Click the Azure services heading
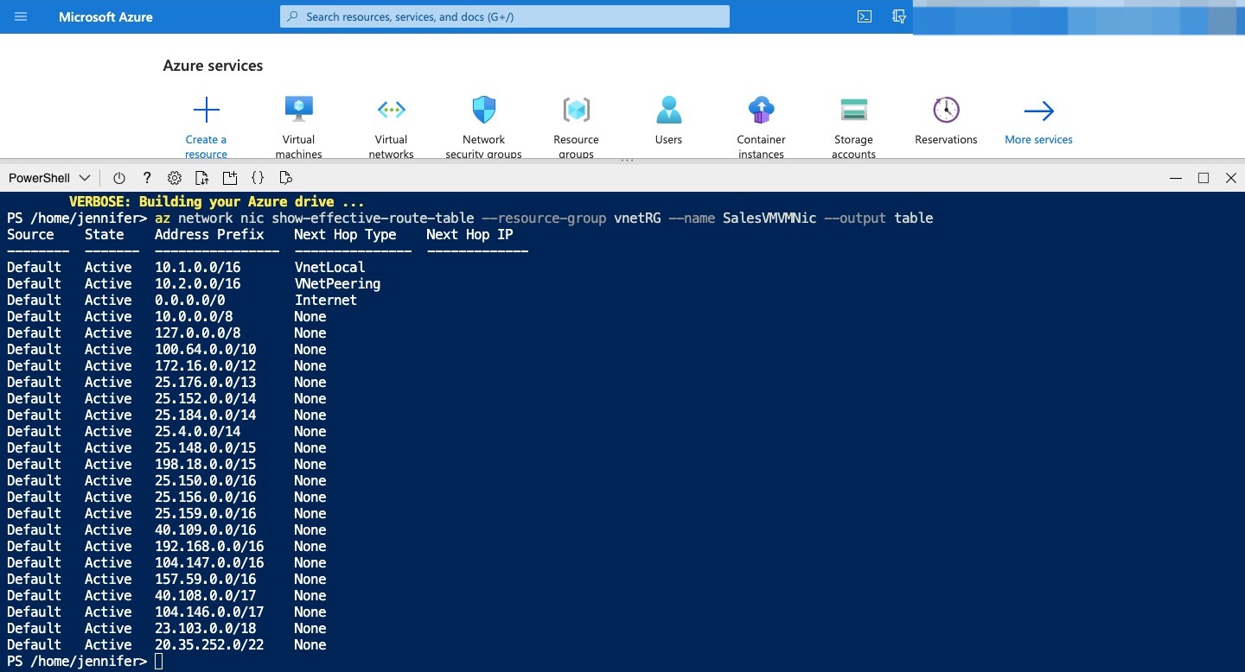The width and height of the screenshot is (1245, 672). 213,66
